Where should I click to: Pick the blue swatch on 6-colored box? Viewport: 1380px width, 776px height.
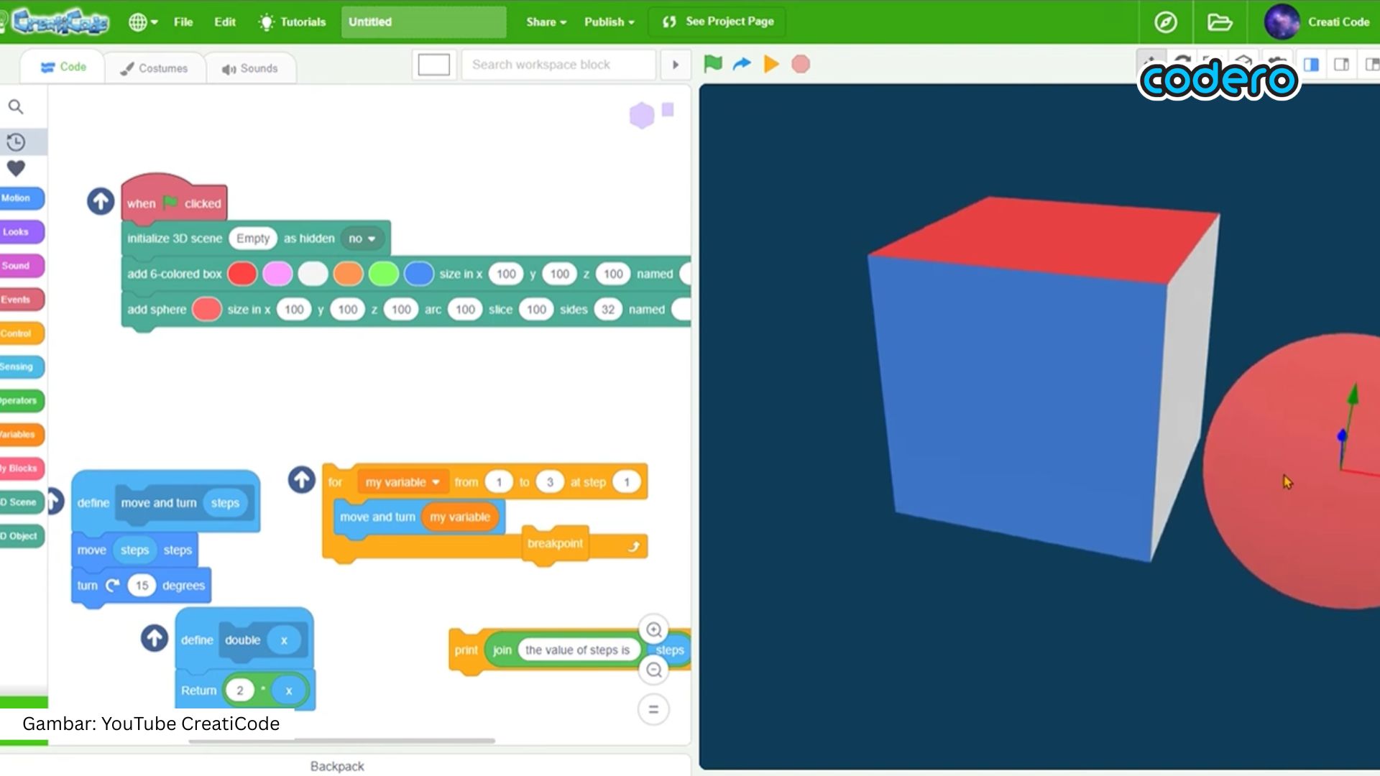[418, 274]
